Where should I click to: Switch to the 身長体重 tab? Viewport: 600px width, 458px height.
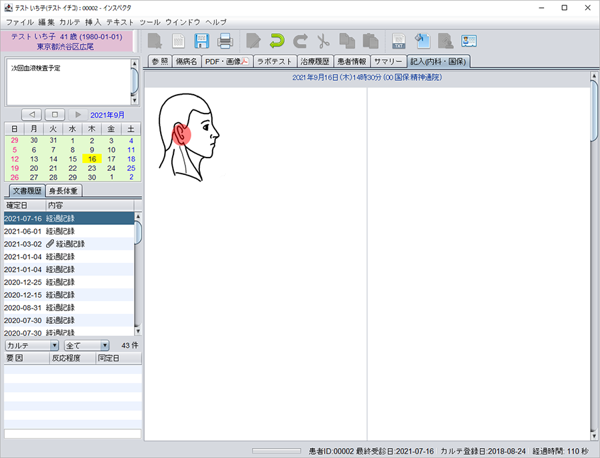click(64, 191)
